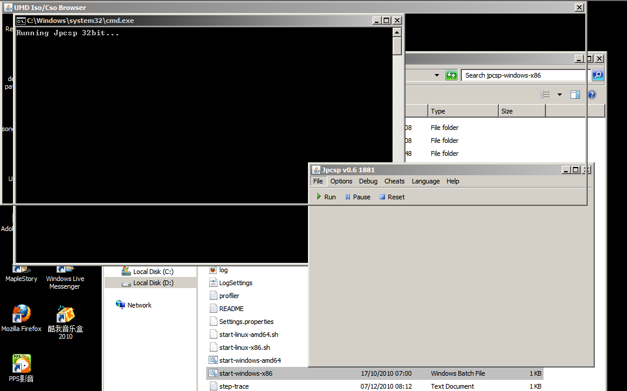The image size is (627, 391).
Task: Reset the Jpcsp emulator
Action: (391, 197)
